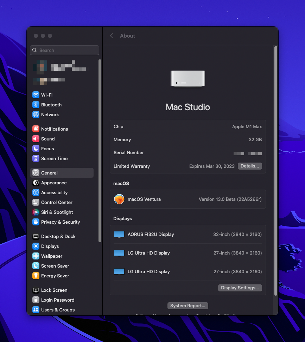The image size is (305, 342).
Task: Click the Siri & Spotlight icon
Action: tap(36, 212)
